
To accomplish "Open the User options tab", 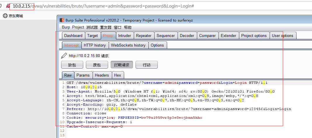I will click(282, 36).
